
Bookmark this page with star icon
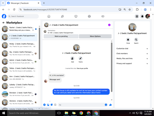(x=130, y=10)
